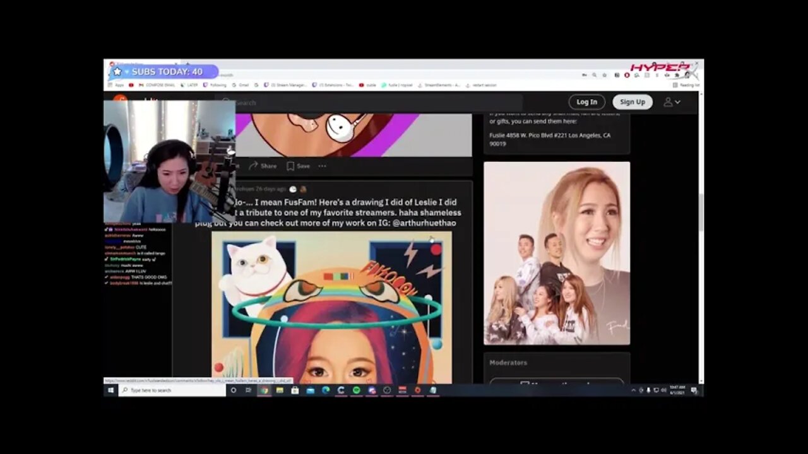The image size is (808, 454).
Task: Open the COMPOSE EMAIL bookmark
Action: coord(156,84)
